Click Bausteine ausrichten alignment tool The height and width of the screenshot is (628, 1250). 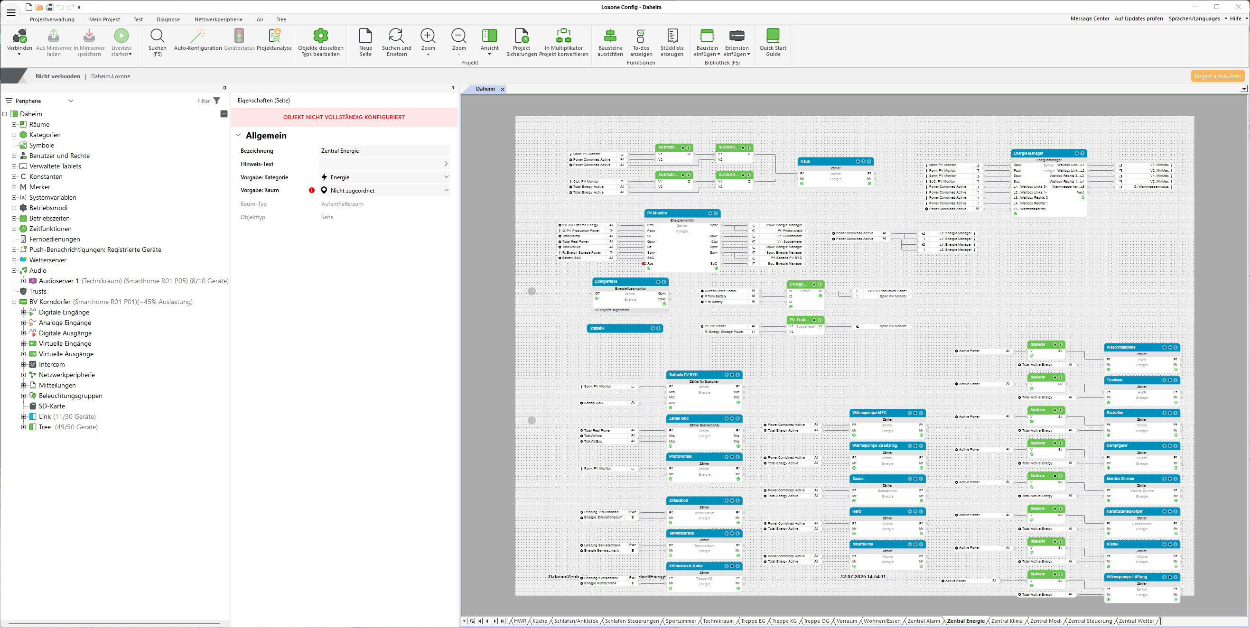[610, 37]
